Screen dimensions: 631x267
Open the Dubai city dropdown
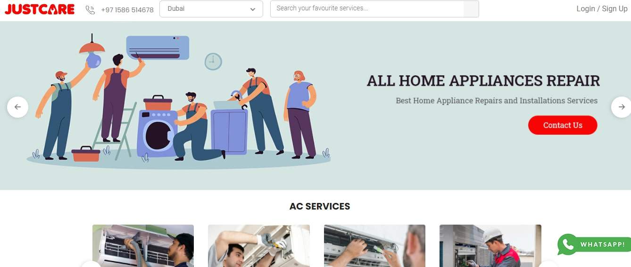coord(211,9)
